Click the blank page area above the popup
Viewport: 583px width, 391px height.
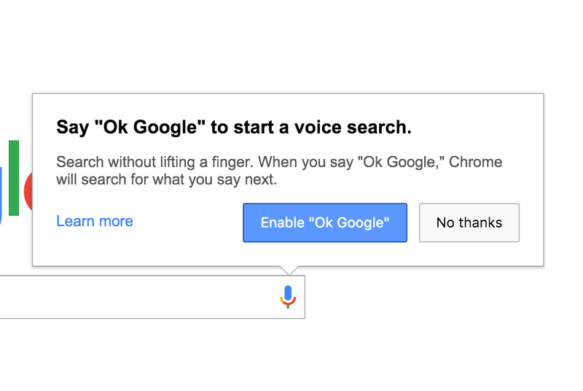[x=291, y=44]
